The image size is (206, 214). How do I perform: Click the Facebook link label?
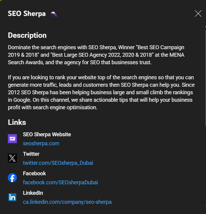pyautogui.click(x=34, y=173)
